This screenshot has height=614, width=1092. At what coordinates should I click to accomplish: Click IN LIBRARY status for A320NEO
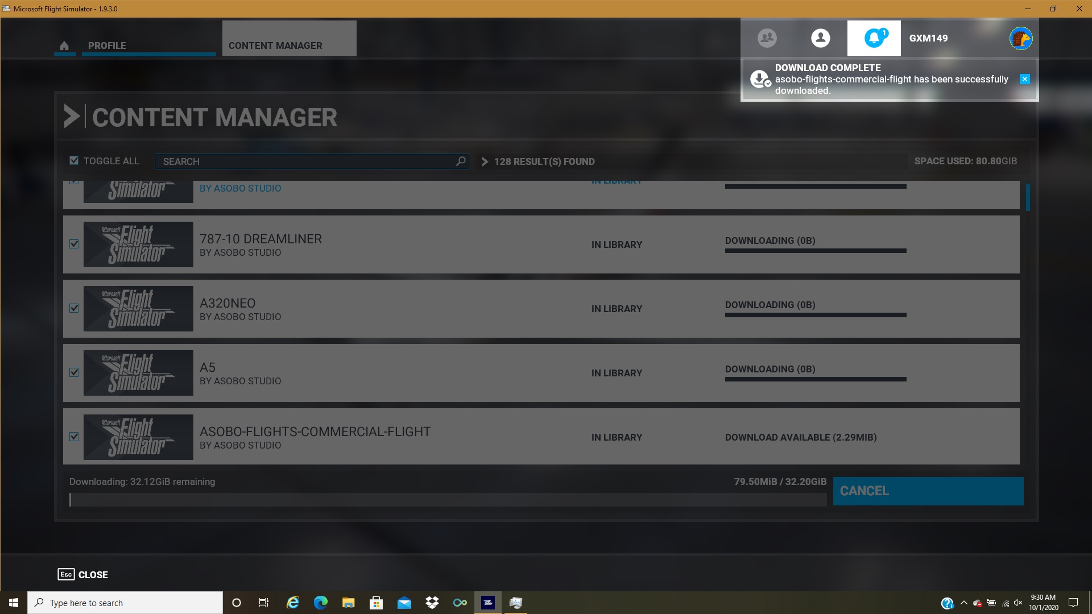click(617, 309)
